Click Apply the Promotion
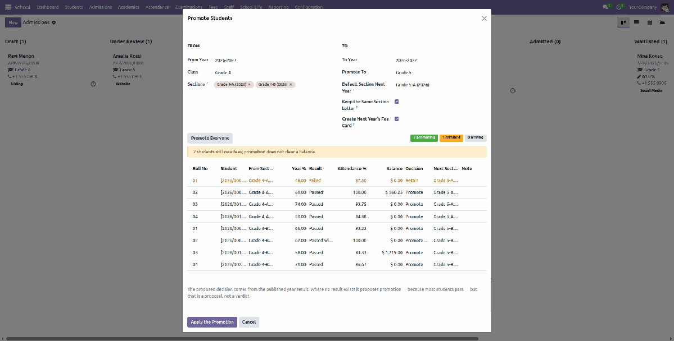This screenshot has width=674, height=341. pyautogui.click(x=212, y=322)
